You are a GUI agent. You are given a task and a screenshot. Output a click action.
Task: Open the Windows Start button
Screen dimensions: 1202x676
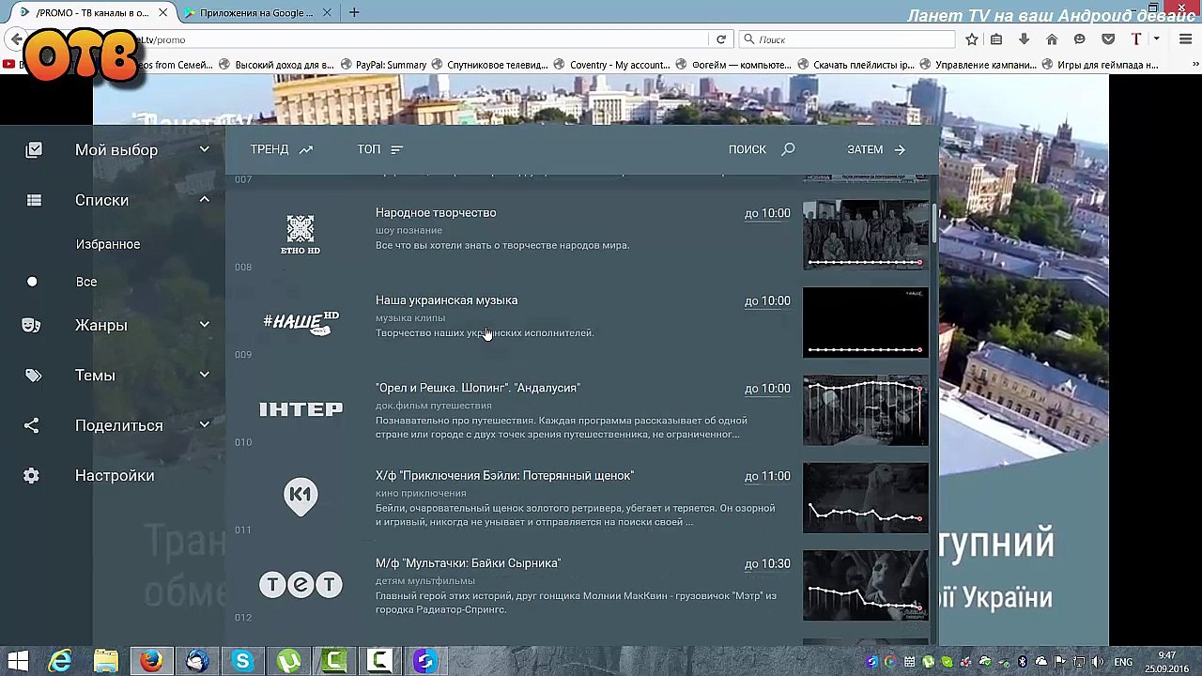coord(18,661)
